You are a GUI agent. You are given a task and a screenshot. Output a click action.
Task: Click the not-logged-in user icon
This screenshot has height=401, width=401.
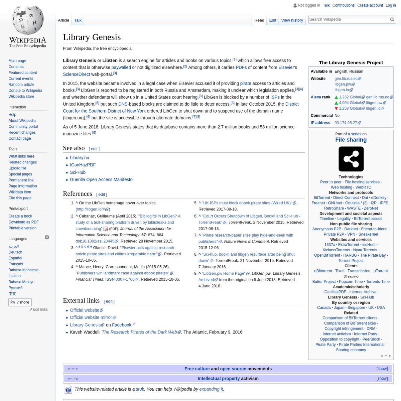coord(295,5)
